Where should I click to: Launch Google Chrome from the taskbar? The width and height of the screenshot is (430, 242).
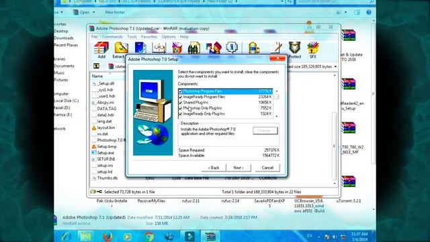tap(149, 236)
